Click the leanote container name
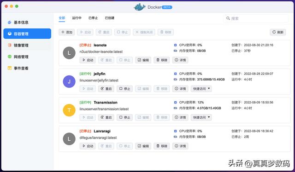This screenshot has height=172, width=295. click(x=100, y=45)
